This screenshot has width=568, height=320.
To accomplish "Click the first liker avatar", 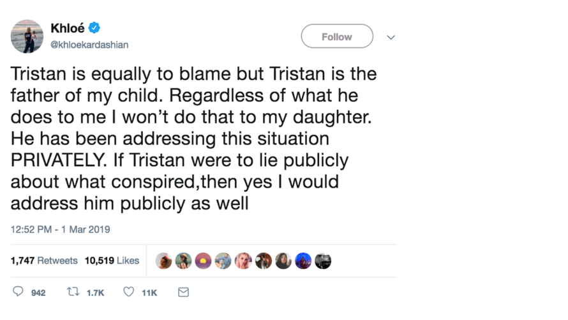I will pyautogui.click(x=164, y=261).
